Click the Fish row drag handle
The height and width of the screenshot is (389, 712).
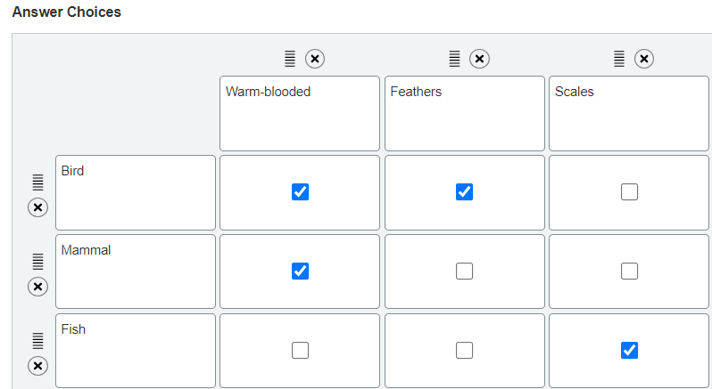click(37, 340)
